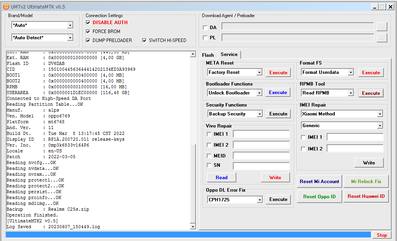
Task: Click the blue progress bar
Action: 188,235
